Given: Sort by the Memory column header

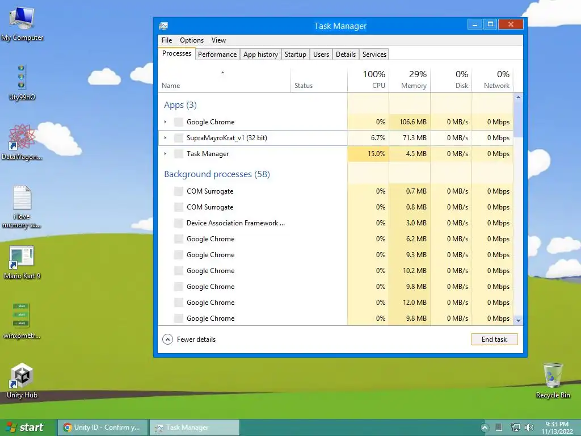Looking at the screenshot, I should [410, 80].
